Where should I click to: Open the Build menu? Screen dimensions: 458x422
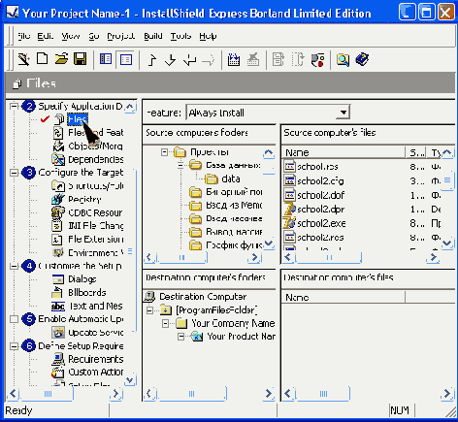(x=153, y=36)
